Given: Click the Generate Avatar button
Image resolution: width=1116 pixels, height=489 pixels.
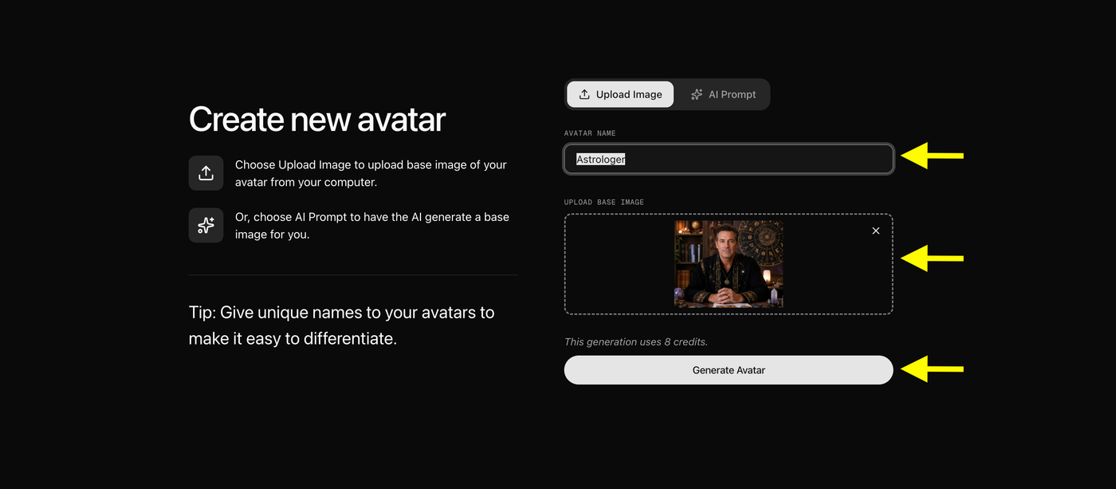Looking at the screenshot, I should 729,370.
